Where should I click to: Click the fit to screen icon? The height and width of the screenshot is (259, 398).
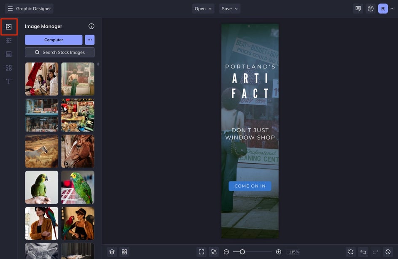coord(202,252)
